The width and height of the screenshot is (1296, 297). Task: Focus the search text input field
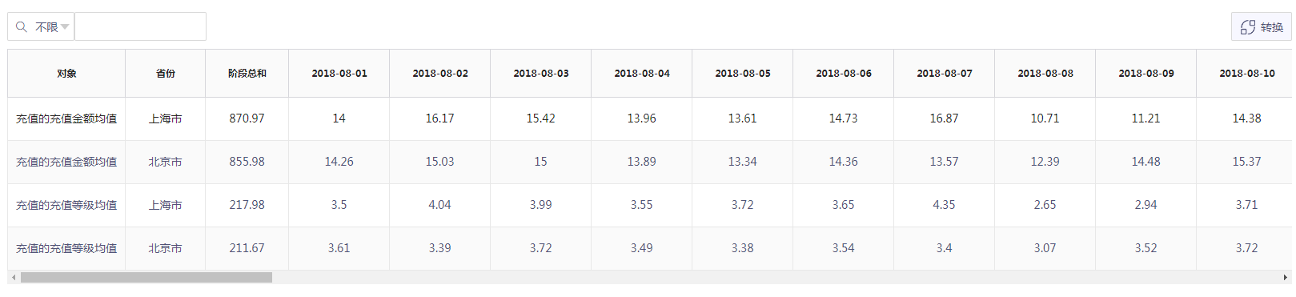[x=140, y=26]
